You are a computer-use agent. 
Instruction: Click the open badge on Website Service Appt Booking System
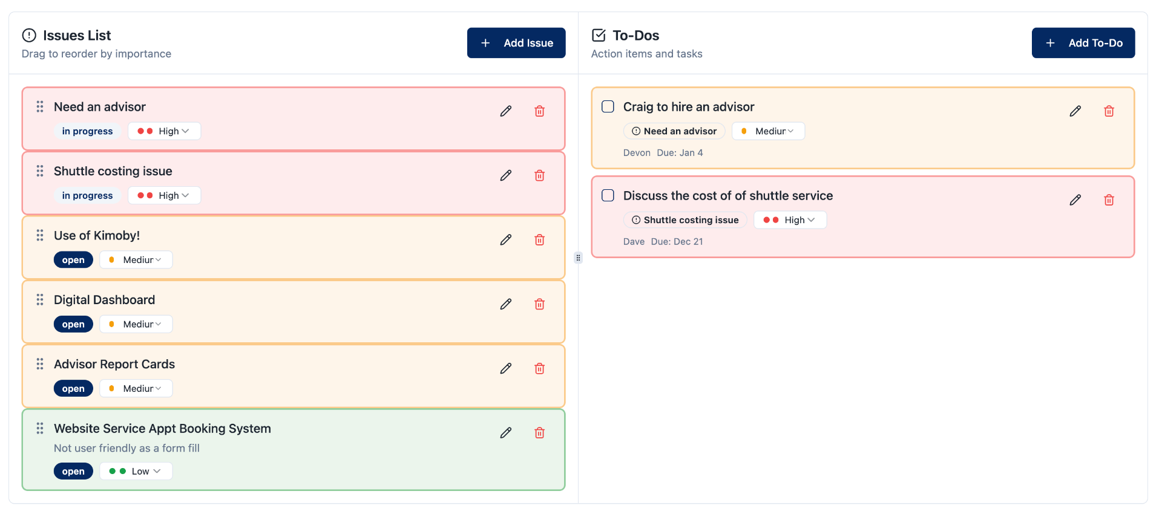73,471
